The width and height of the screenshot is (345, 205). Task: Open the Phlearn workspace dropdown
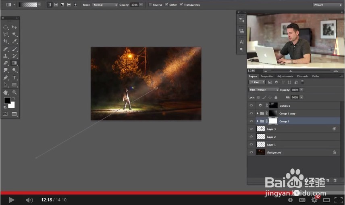tap(327, 4)
